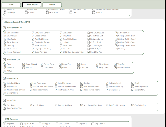
Task: Uncheck Cert CTE
Action: (79, 68)
